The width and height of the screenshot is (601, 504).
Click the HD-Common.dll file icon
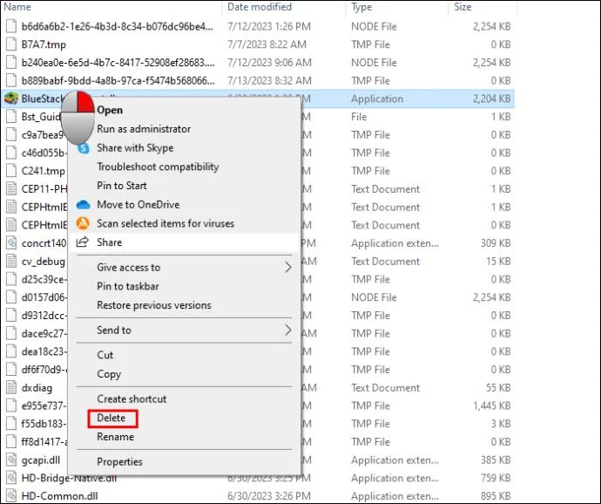point(10,495)
